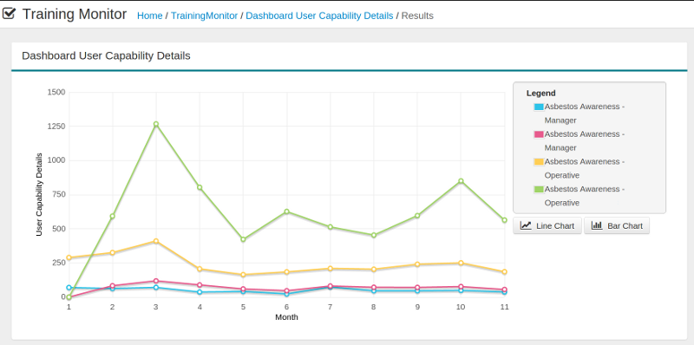Toggle blue Asbestos Awareness - Manager series label
This screenshot has height=345, width=694.
584,114
